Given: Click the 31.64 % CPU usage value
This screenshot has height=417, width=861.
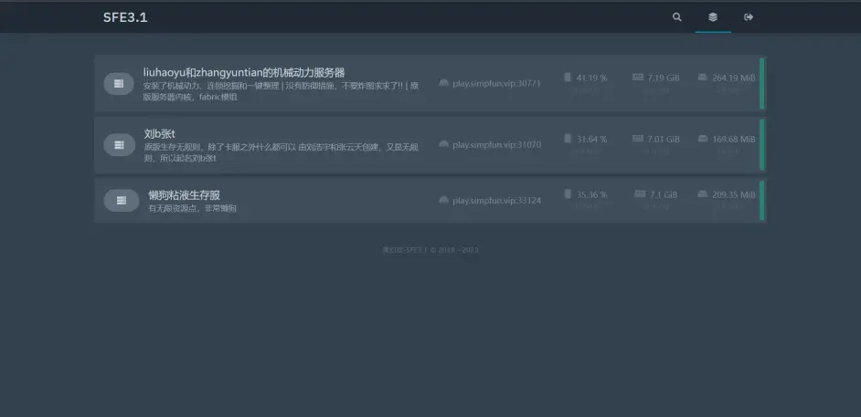Looking at the screenshot, I should coord(591,140).
